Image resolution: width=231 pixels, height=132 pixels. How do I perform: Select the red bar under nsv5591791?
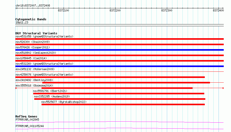point(119,94)
